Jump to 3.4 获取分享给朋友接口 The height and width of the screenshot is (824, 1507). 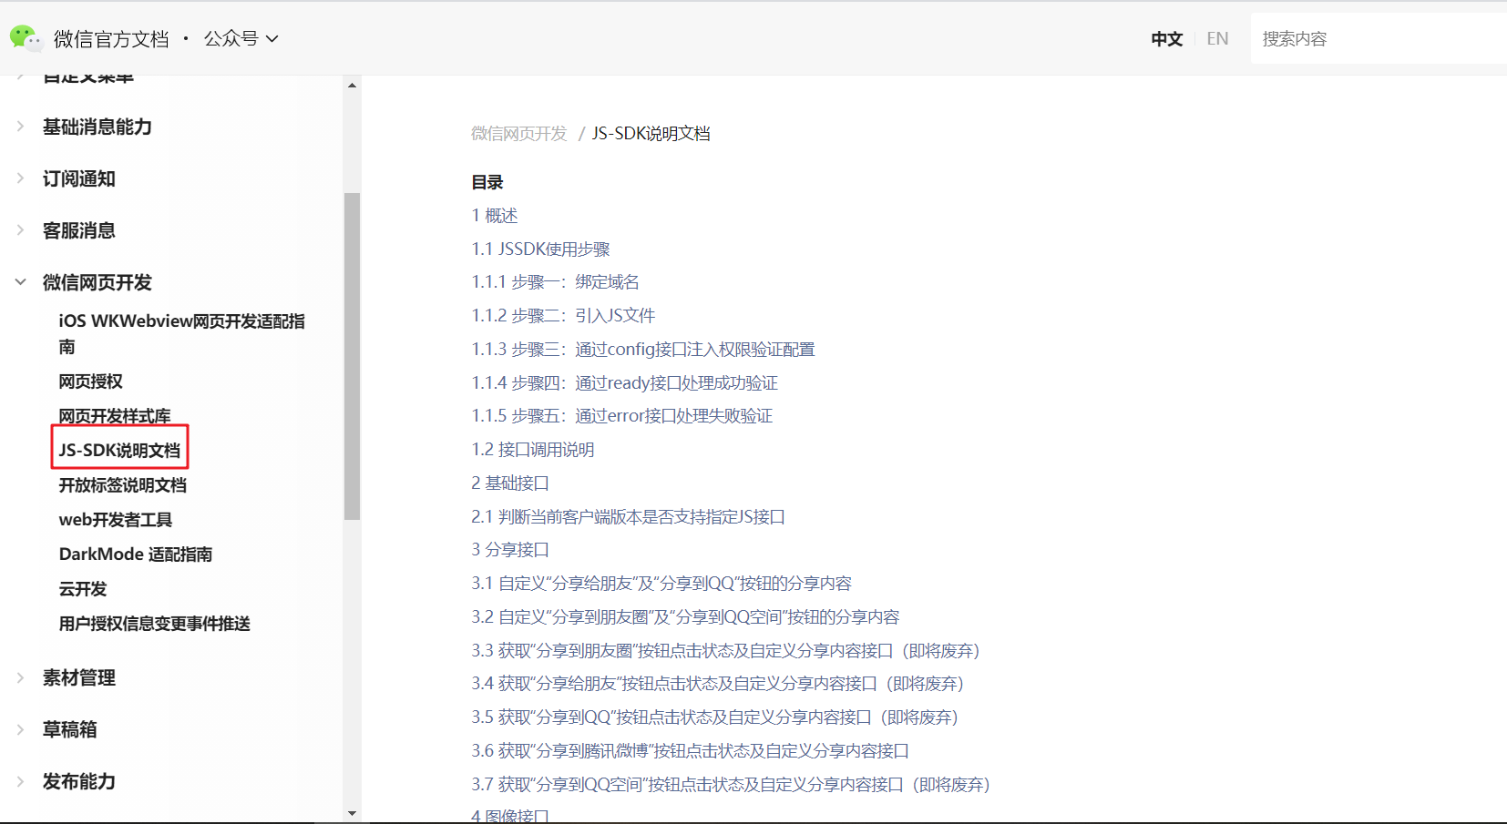click(x=718, y=684)
